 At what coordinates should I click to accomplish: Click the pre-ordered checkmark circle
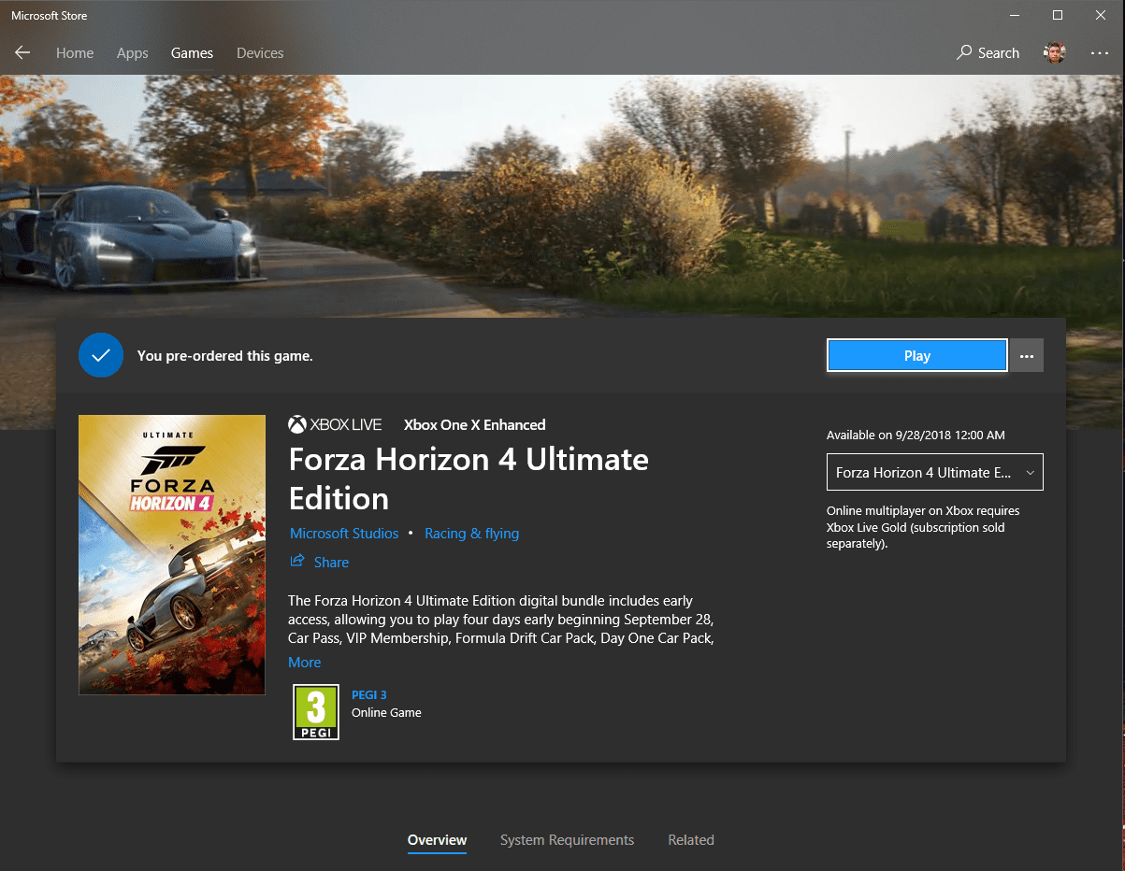(101, 355)
